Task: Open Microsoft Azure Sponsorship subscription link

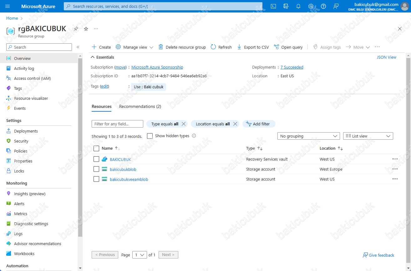Action: [157, 67]
